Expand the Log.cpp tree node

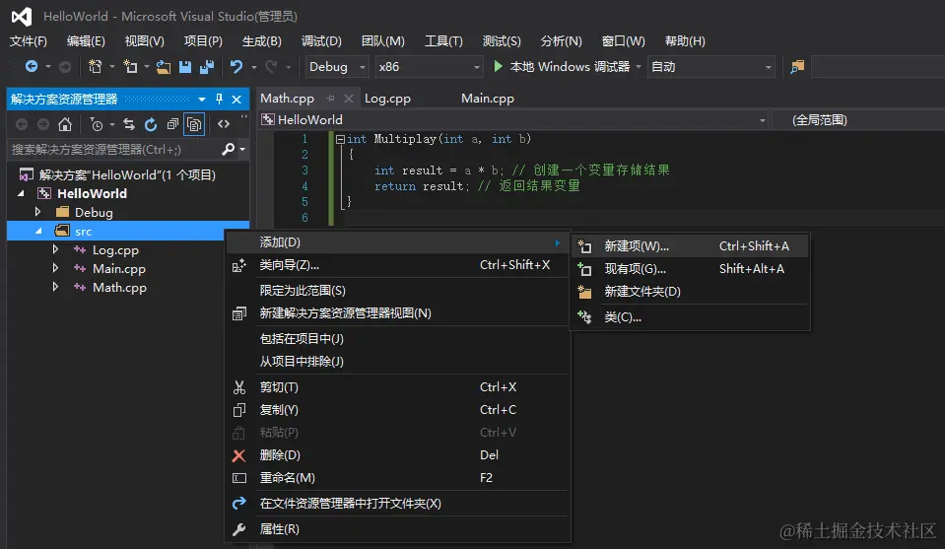[x=55, y=249]
